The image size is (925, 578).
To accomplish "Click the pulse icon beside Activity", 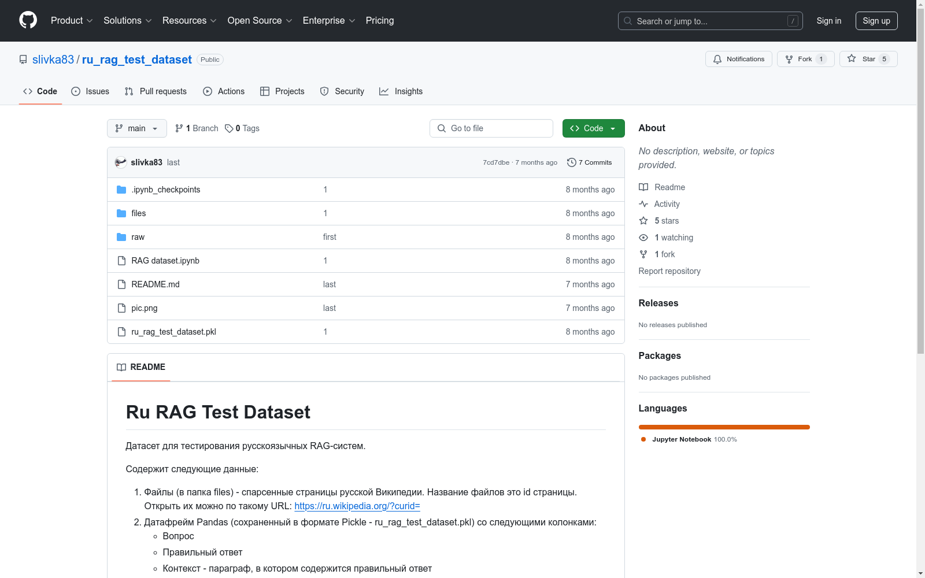I will pyautogui.click(x=643, y=204).
